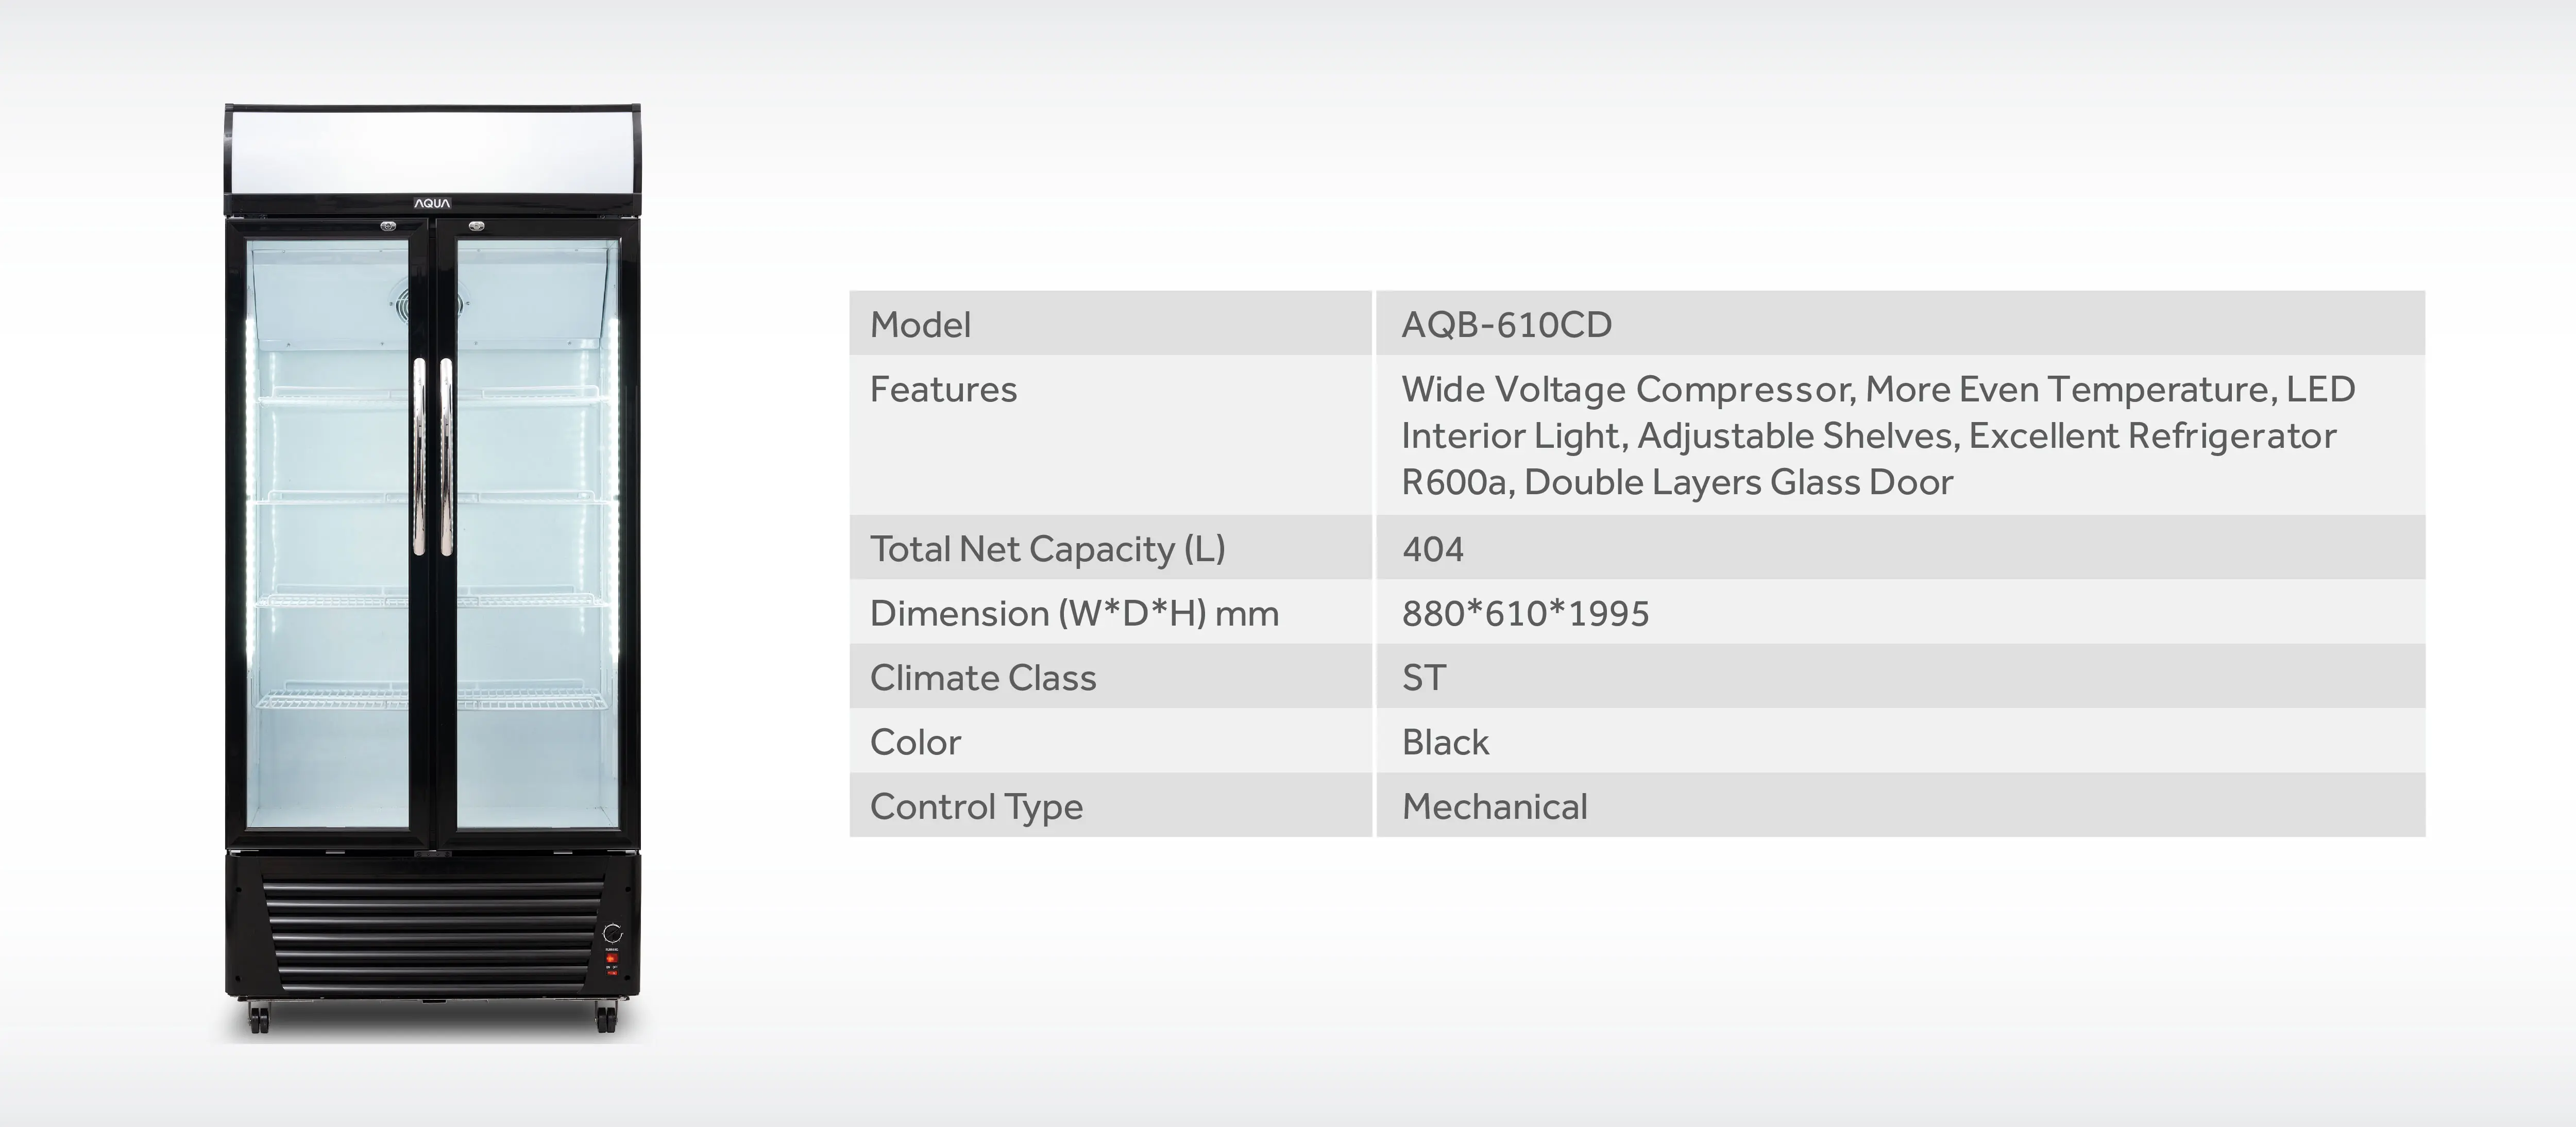Viewport: 2576px width, 1127px height.
Task: Click the right door chrome handle
Action: coord(446,456)
